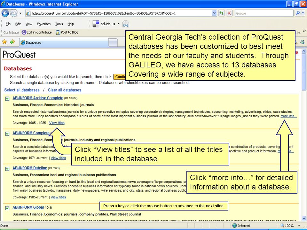Open the recent pages dropdown arrow
Viewport: 307px width, 230px height.
tap(20, 13)
